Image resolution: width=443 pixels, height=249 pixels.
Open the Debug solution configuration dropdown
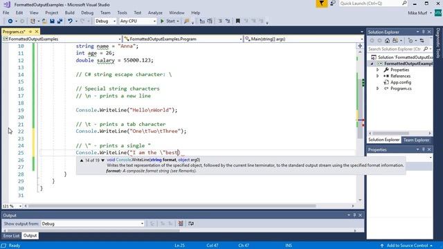pos(105,21)
